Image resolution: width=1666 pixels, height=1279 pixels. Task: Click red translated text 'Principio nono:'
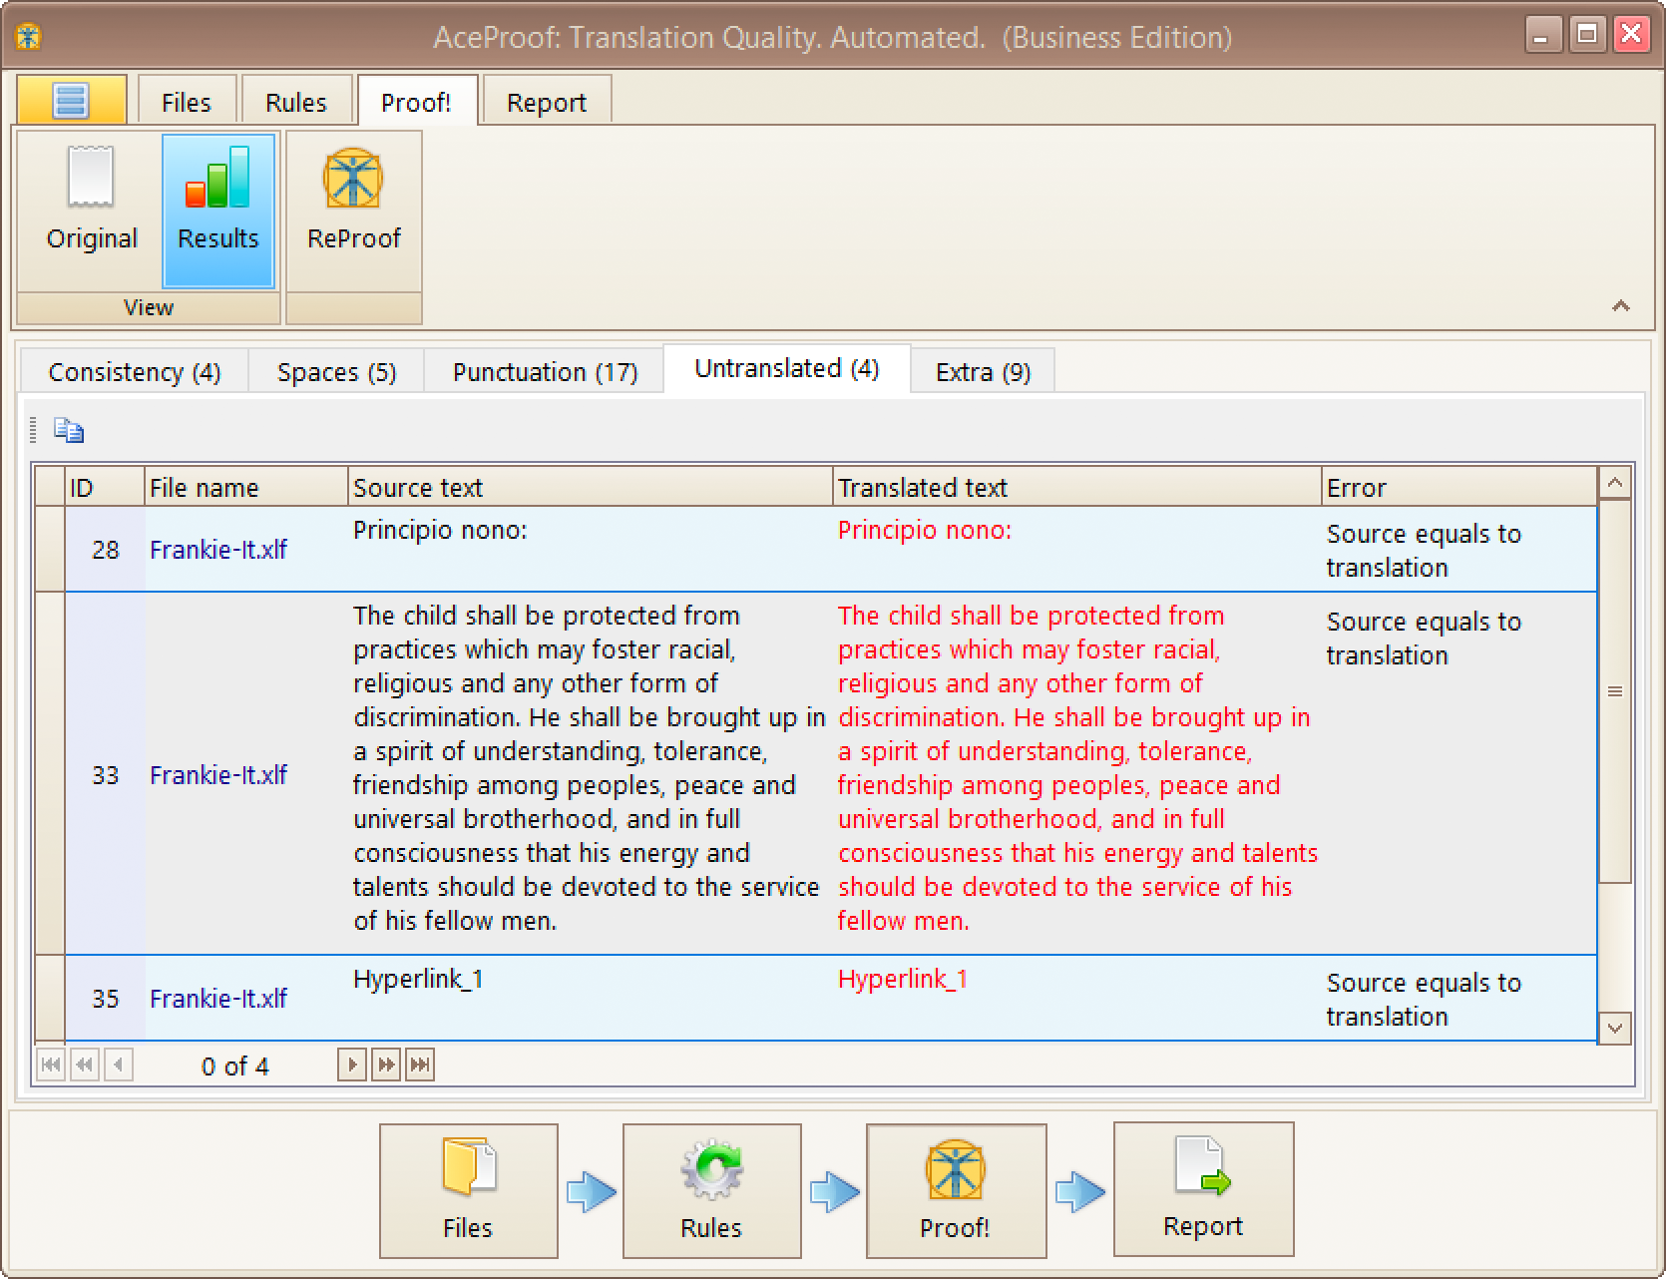[x=925, y=530]
